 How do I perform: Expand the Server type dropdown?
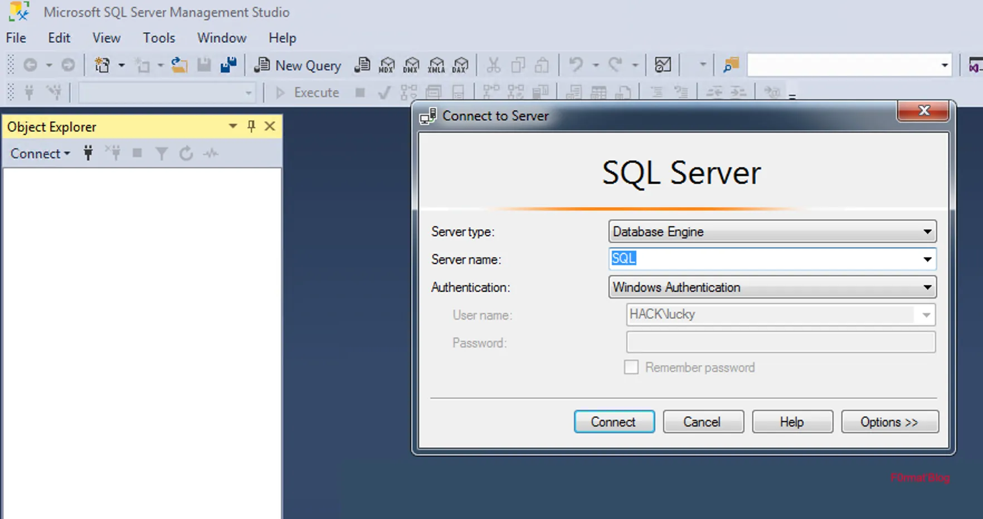point(927,232)
